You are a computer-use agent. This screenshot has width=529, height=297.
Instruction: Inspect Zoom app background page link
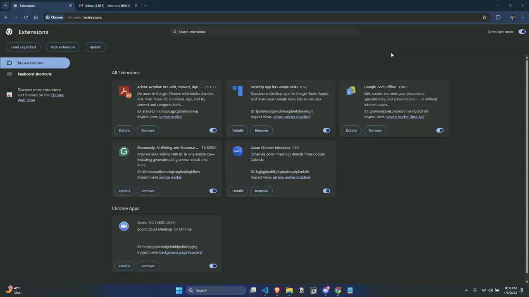click(181, 252)
